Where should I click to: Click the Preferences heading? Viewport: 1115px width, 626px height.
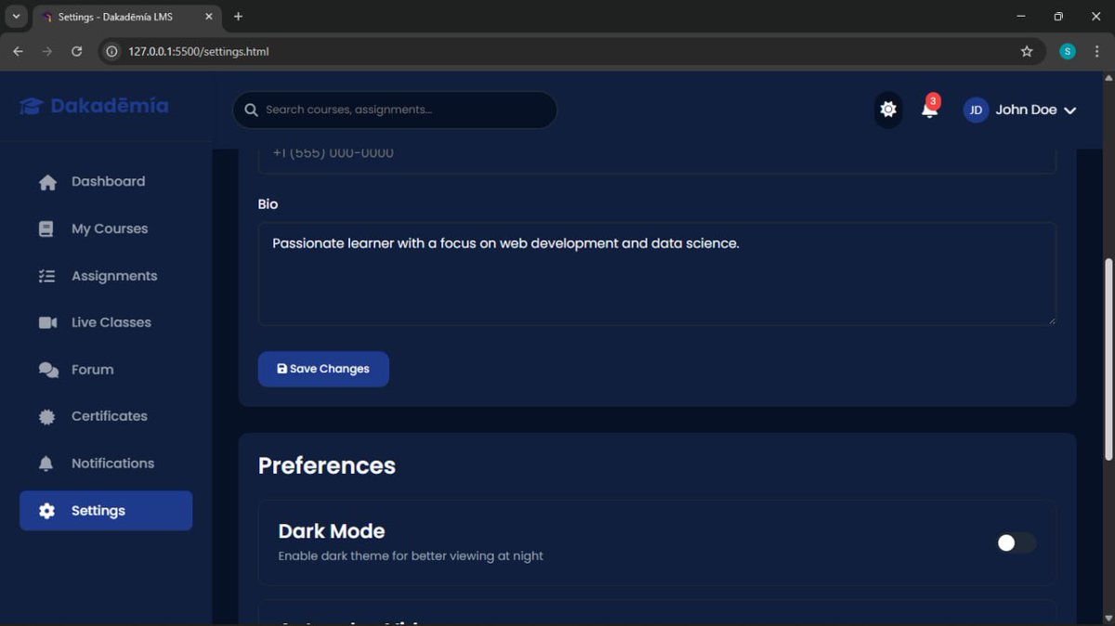[x=327, y=465]
